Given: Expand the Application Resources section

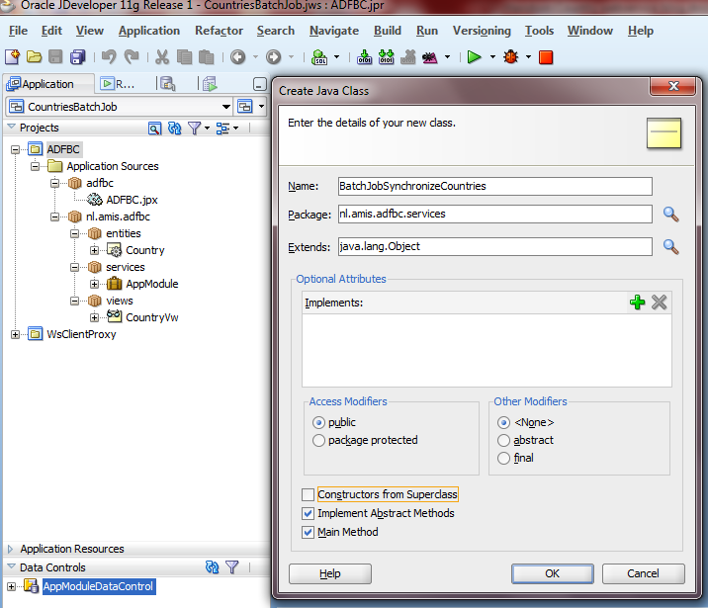Looking at the screenshot, I should (11, 549).
